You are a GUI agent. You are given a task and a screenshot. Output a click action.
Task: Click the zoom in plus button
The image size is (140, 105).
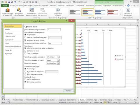(135, 102)
